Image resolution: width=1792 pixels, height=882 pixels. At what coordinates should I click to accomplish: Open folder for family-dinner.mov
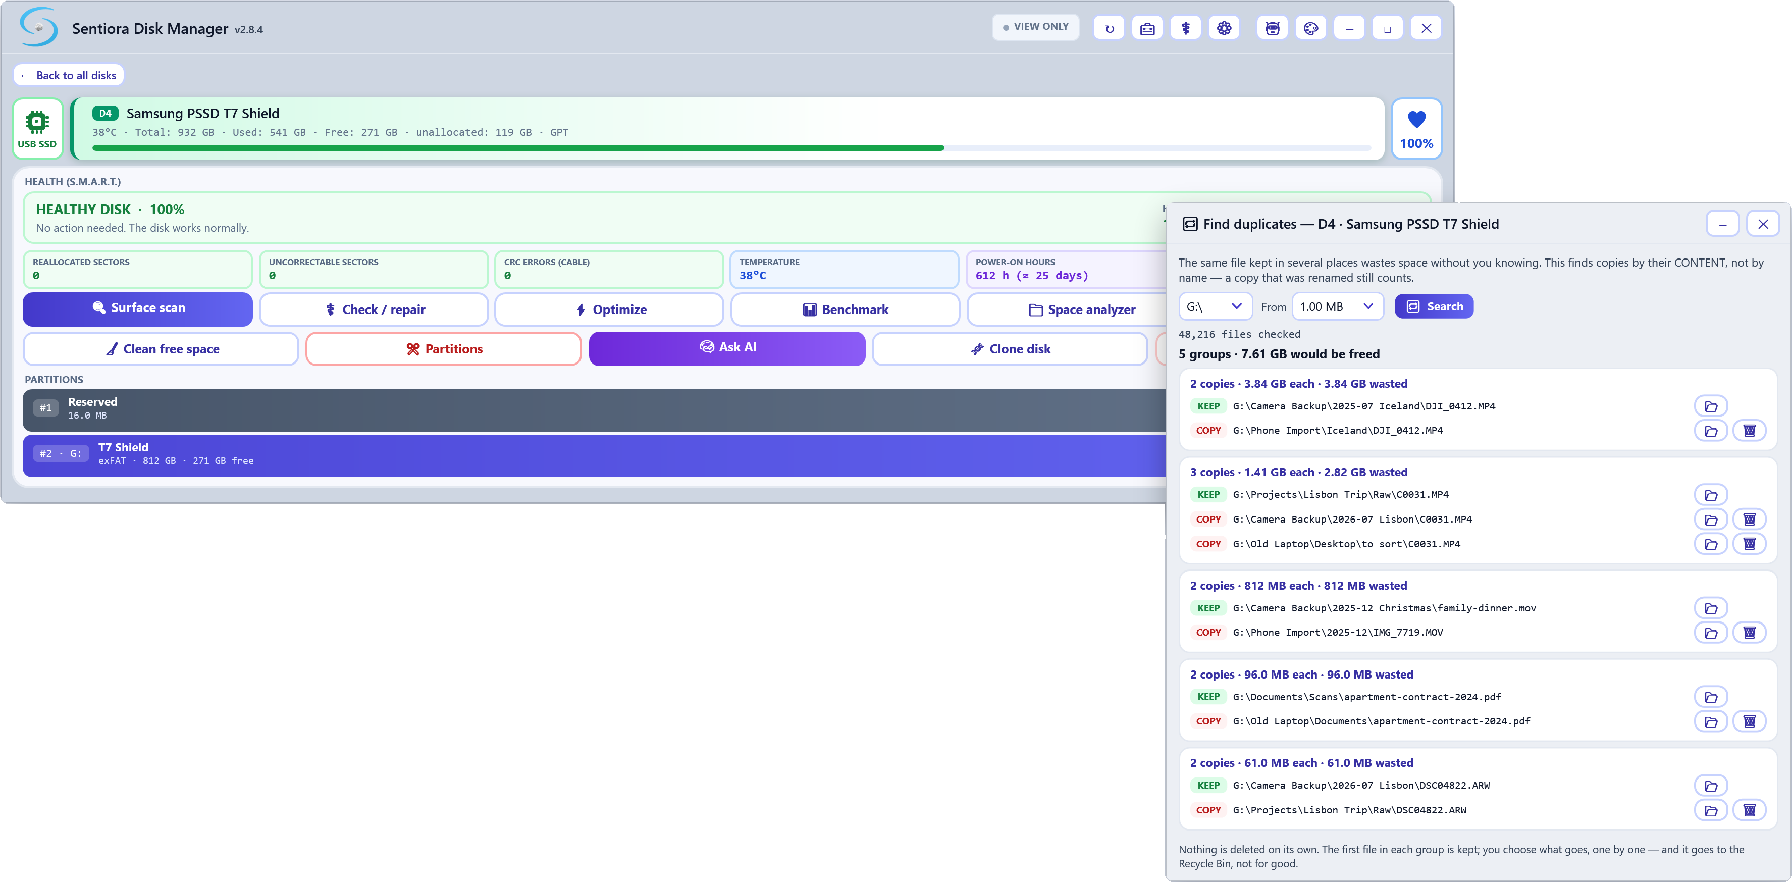click(x=1711, y=609)
